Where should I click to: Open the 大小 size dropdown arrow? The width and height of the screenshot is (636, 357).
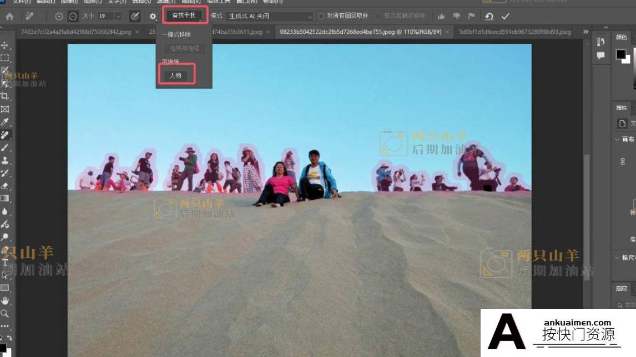point(118,17)
